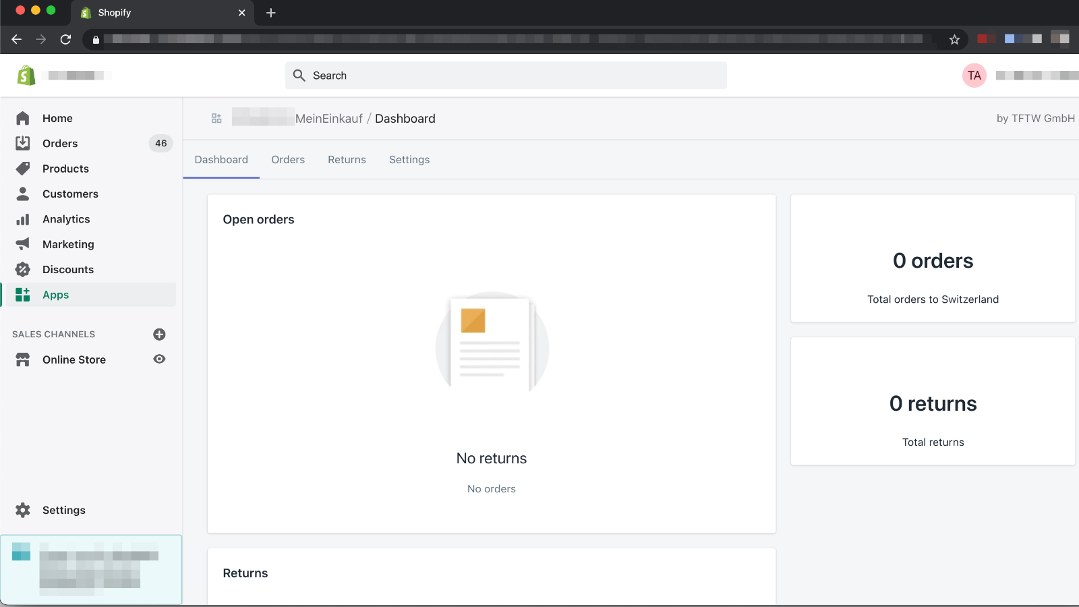
Task: Click the Shopify logo icon
Action: (x=26, y=76)
